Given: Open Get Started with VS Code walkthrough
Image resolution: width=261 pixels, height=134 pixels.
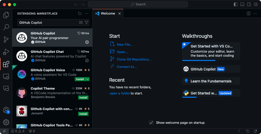Looking at the screenshot, I should click(211, 52).
